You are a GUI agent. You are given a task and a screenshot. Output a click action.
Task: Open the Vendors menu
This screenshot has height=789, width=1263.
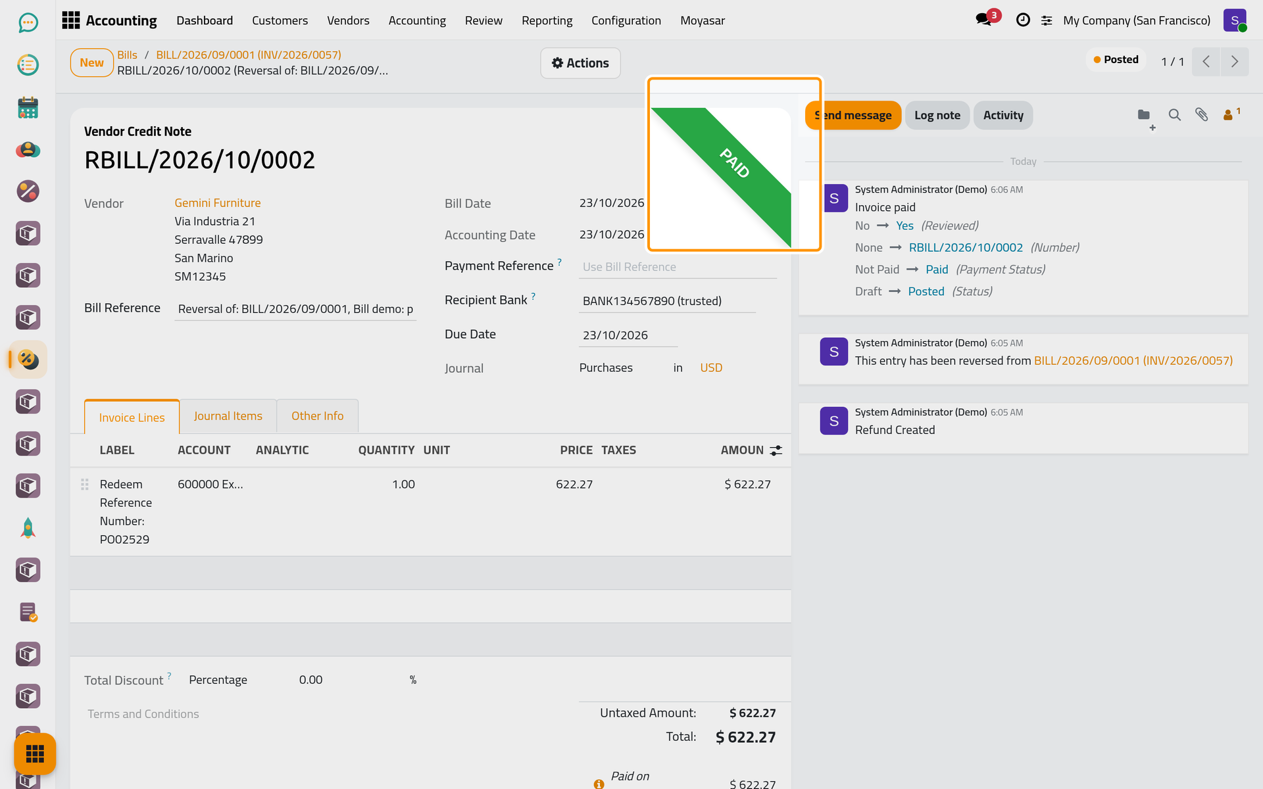[348, 20]
